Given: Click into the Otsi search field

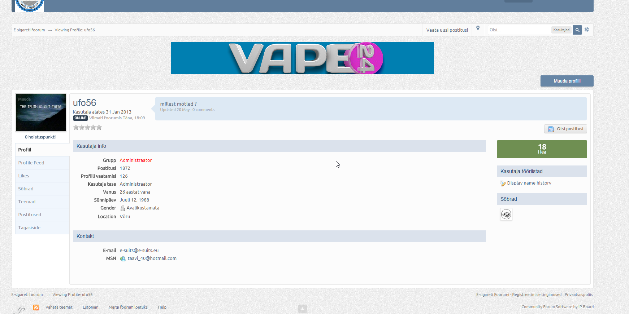Looking at the screenshot, I should click(x=519, y=30).
